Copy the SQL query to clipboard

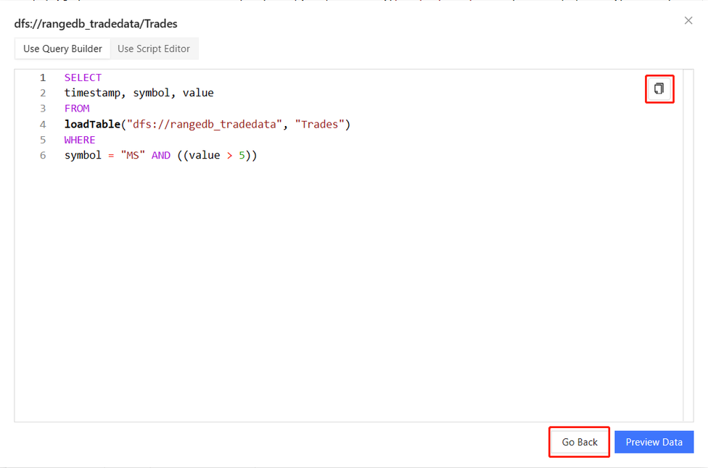pos(659,89)
